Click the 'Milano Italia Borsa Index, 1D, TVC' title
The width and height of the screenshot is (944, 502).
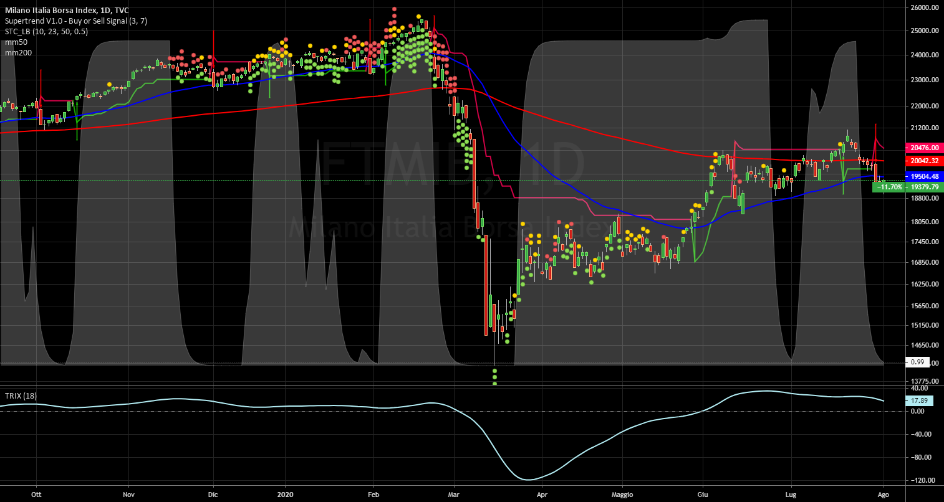[67, 11]
